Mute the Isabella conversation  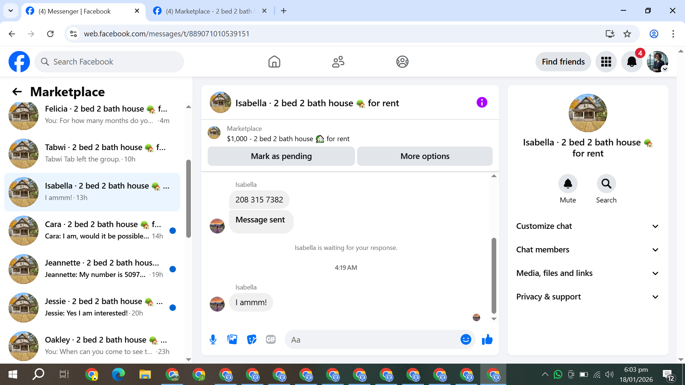568,184
